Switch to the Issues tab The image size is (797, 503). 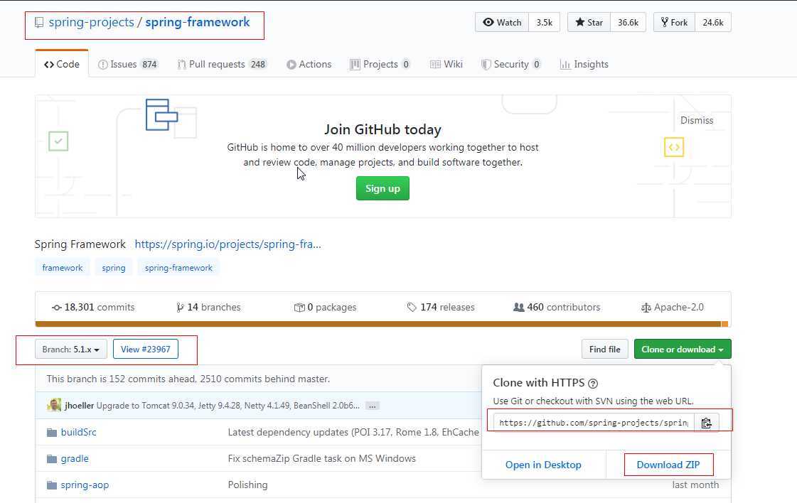tap(128, 64)
